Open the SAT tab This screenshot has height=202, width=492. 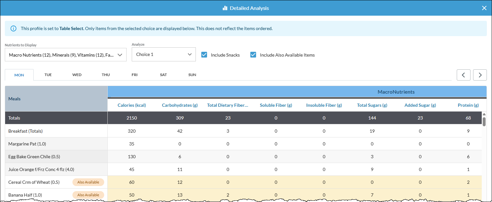(x=163, y=75)
